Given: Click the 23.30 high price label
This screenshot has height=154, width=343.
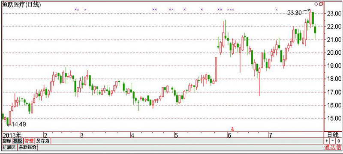Looking at the screenshot, I should tap(294, 13).
